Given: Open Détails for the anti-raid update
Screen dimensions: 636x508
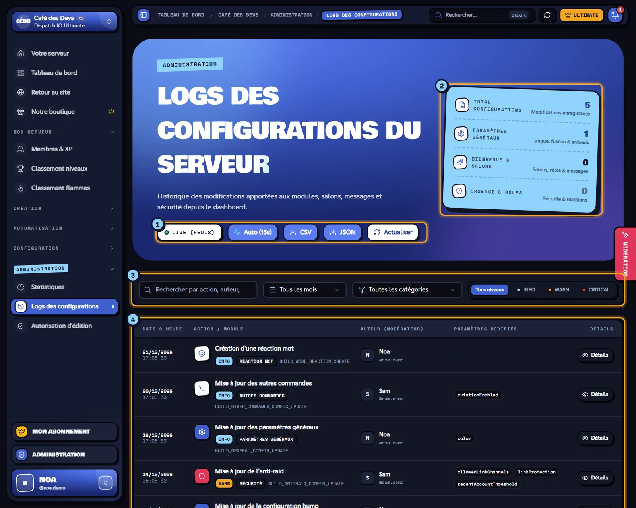Looking at the screenshot, I should [x=595, y=478].
